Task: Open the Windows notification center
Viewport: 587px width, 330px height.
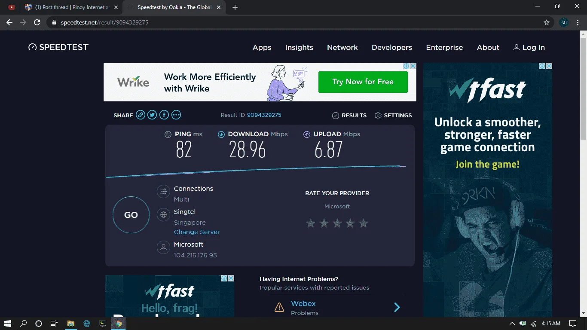Action: (573, 323)
